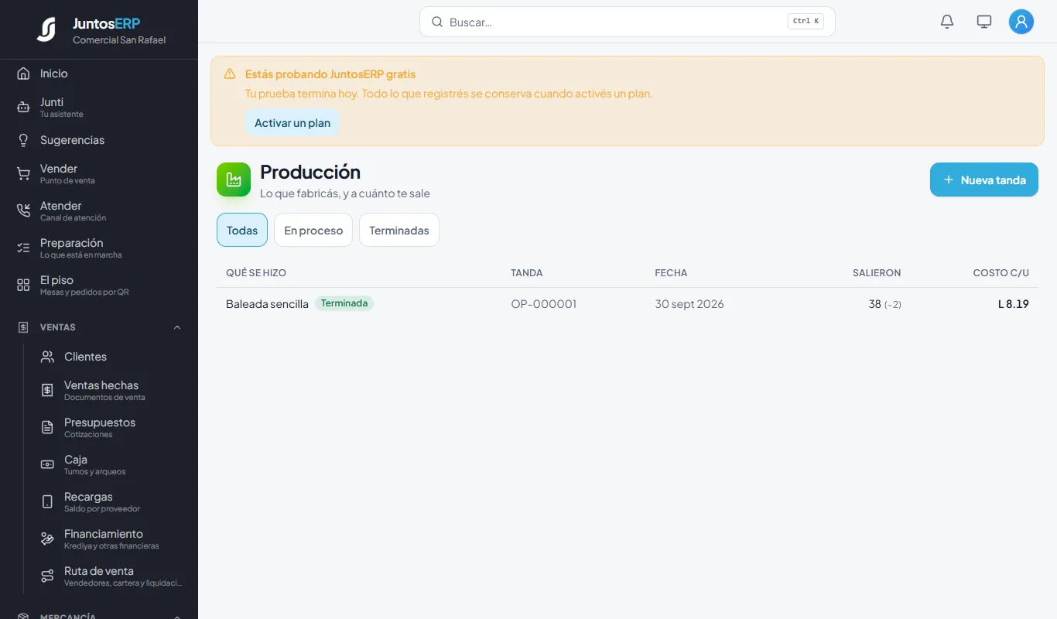The width and height of the screenshot is (1057, 619).
Task: Click the Junti assistant robot icon
Action: point(23,108)
